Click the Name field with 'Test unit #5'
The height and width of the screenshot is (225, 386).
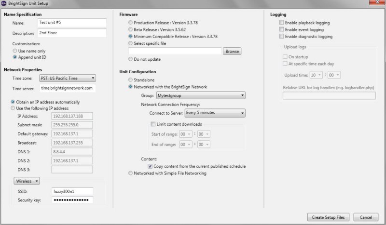click(72, 23)
